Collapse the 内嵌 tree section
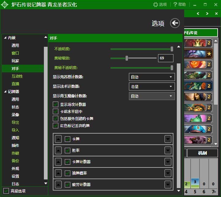 click(x=5, y=38)
